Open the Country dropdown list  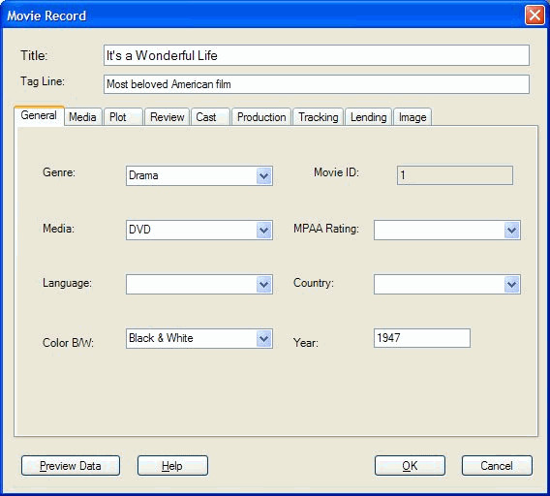(x=447, y=285)
